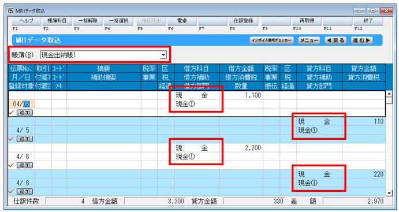Open 帳簿科目 from the function toolbar
399x212 pixels.
57,21
